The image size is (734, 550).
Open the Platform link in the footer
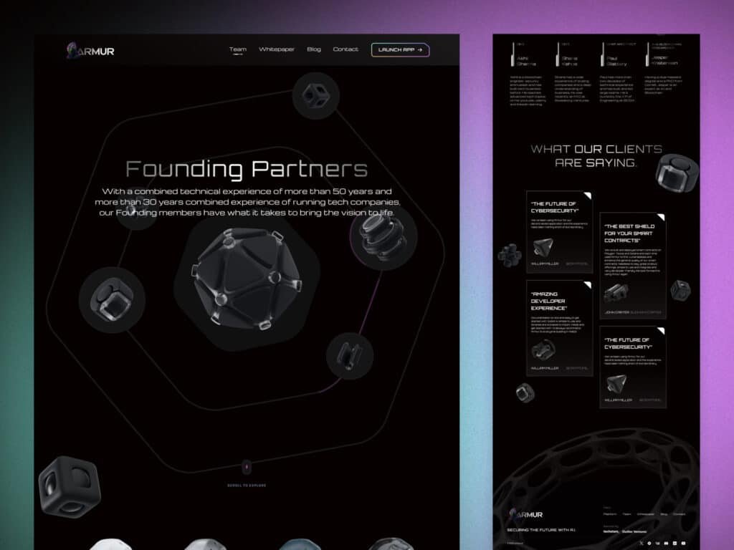coord(610,514)
